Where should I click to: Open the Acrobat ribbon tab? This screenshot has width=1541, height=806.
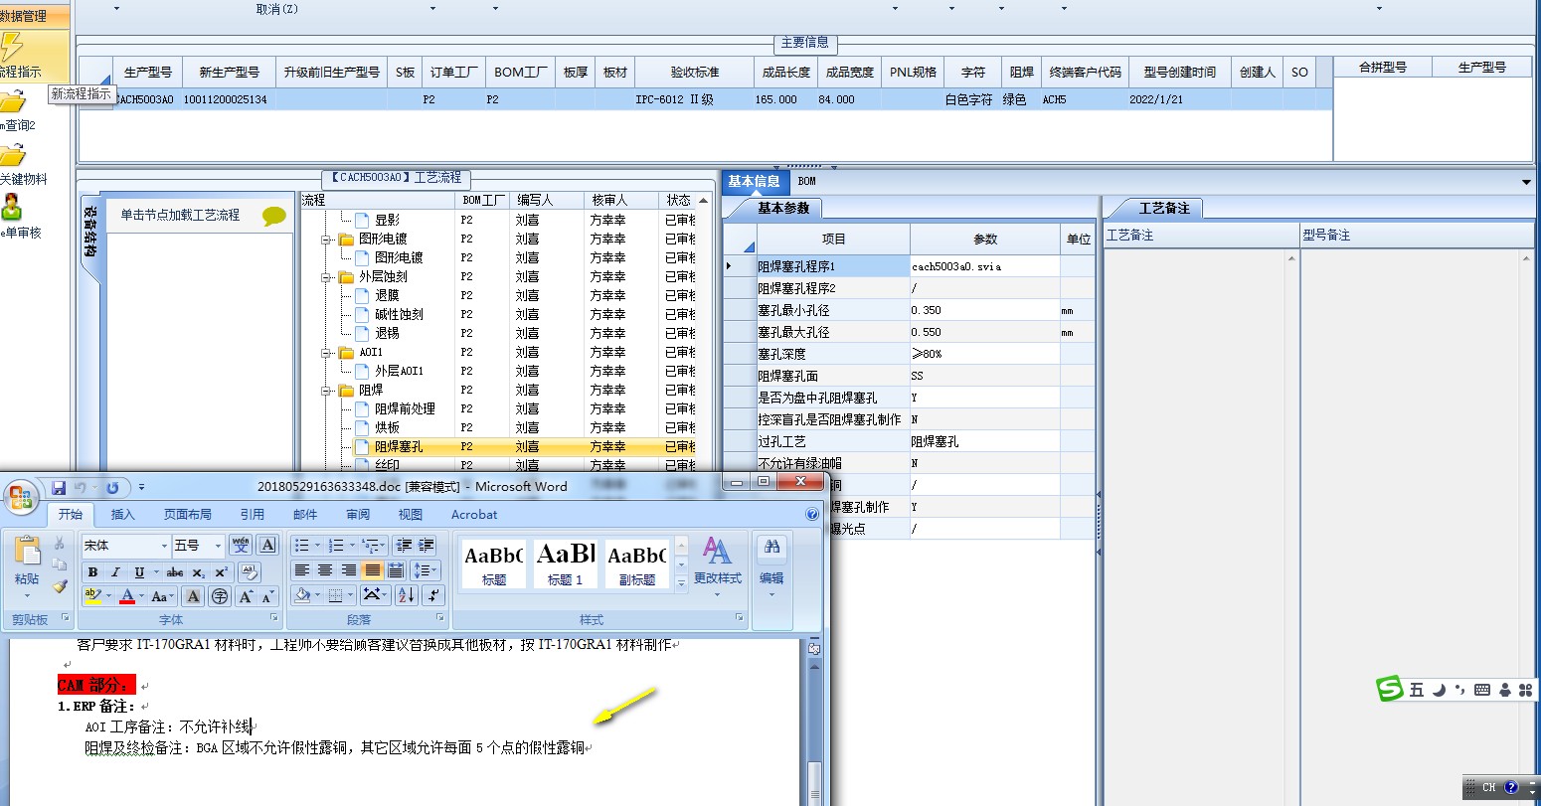click(474, 514)
